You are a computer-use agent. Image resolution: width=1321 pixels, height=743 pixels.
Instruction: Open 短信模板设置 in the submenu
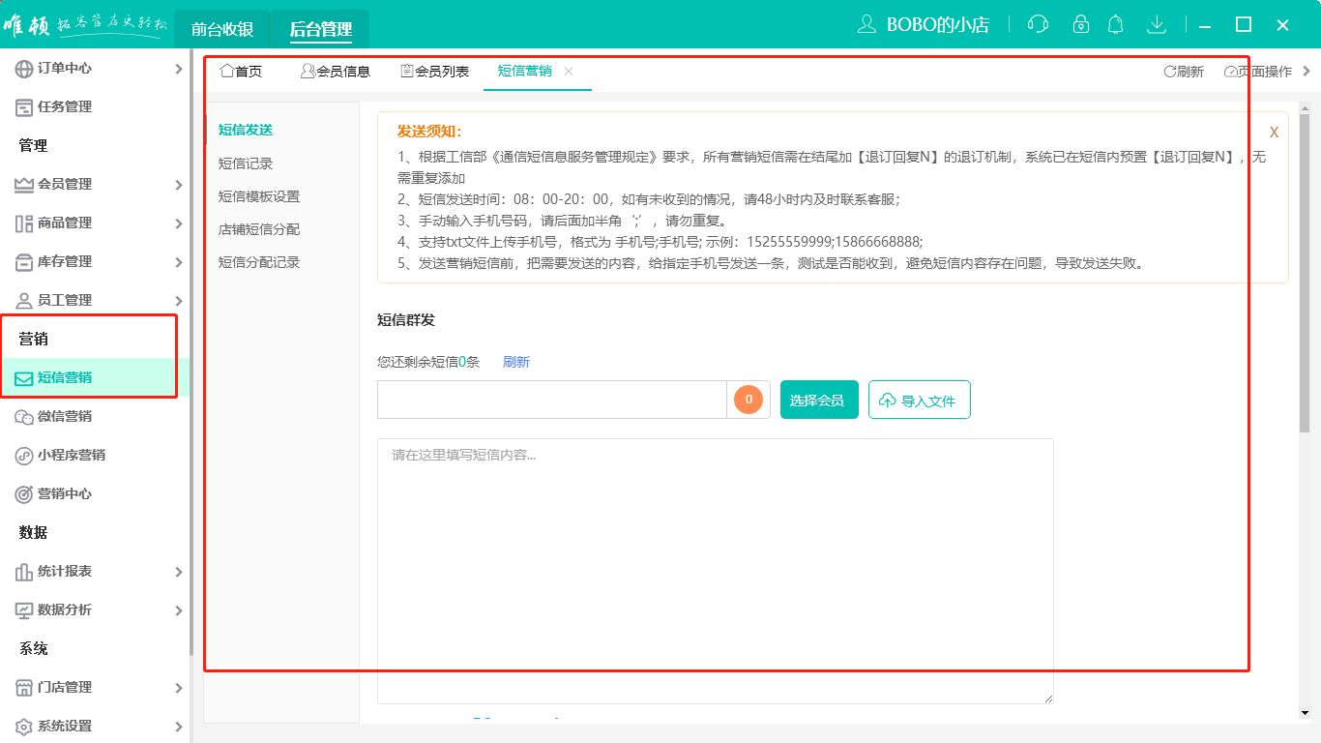tap(259, 196)
